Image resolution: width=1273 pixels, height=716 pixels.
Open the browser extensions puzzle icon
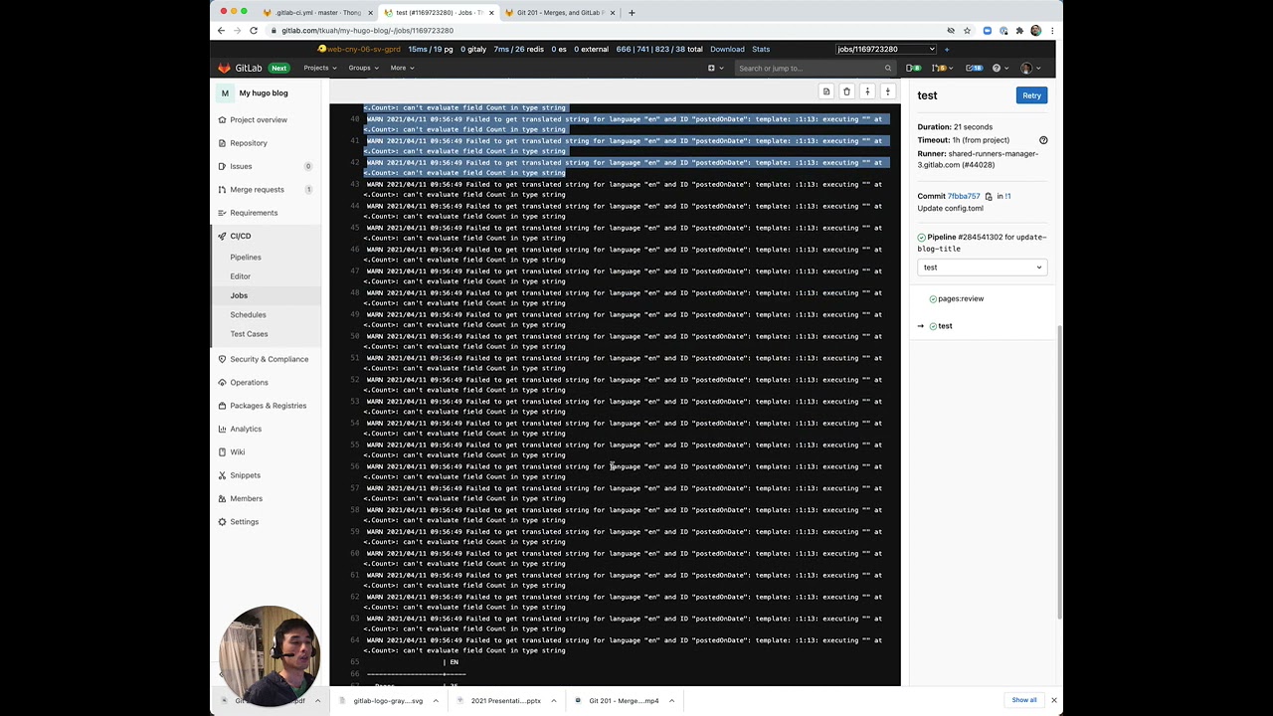tap(1019, 31)
